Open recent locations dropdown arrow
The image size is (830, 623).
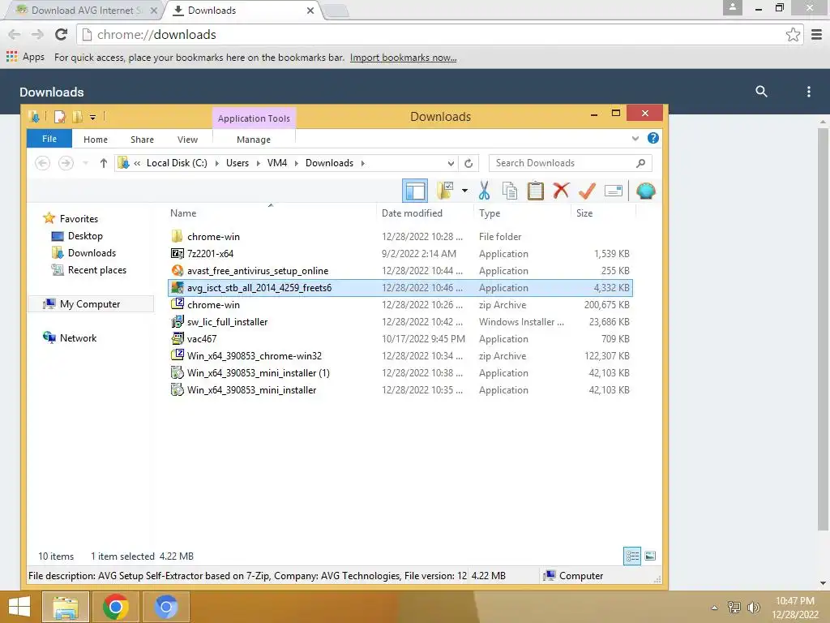click(x=85, y=163)
